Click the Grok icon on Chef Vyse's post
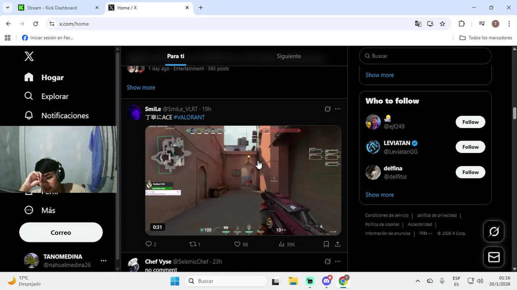Screen dimensions: 517x290 tap(328, 261)
